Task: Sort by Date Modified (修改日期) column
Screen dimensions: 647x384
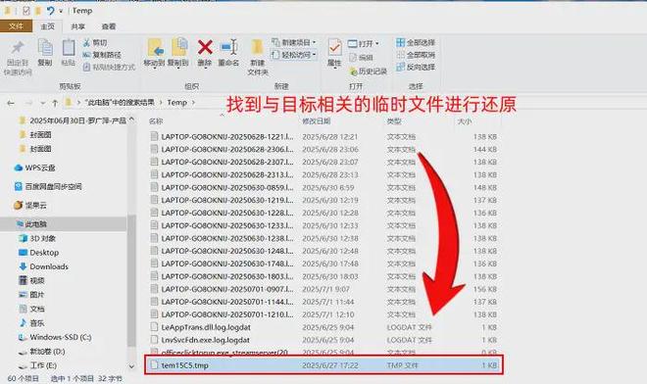Action: pyautogui.click(x=317, y=121)
